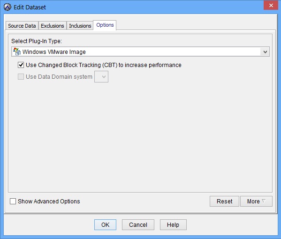This screenshot has height=239, width=281.
Task: Expand the plug-in type dropdown arrow
Action: coord(265,52)
